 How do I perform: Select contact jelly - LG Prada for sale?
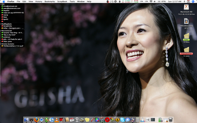[12, 39]
